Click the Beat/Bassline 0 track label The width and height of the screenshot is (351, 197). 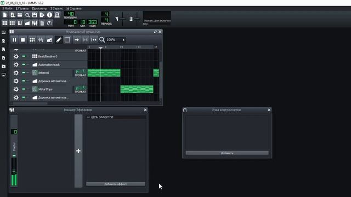coord(48,56)
